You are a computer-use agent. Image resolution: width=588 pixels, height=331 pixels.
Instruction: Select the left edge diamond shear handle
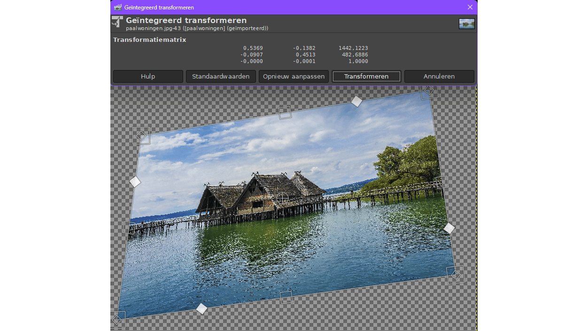click(x=135, y=181)
